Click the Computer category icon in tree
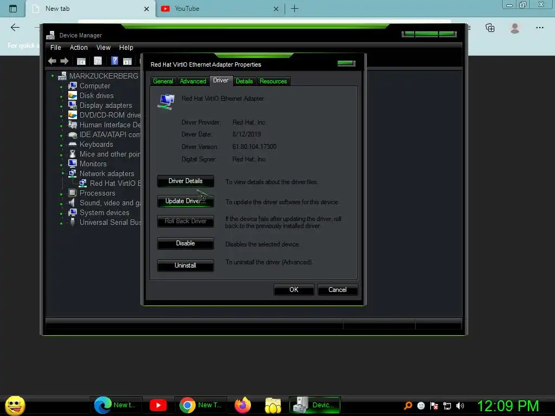Image resolution: width=555 pixels, height=416 pixels. (x=73, y=86)
